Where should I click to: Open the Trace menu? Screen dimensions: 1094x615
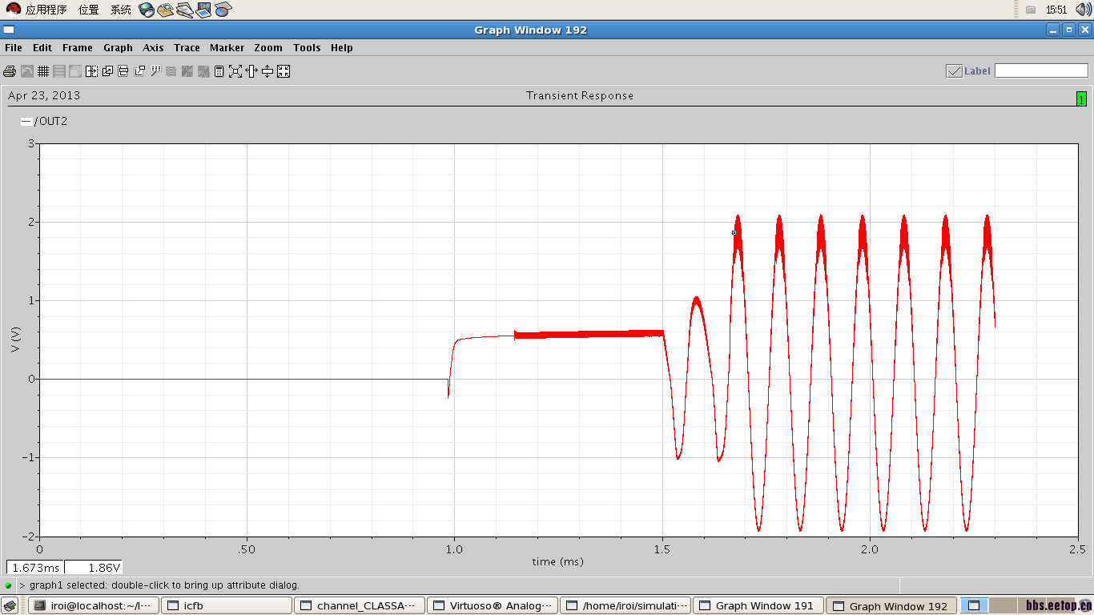[187, 48]
